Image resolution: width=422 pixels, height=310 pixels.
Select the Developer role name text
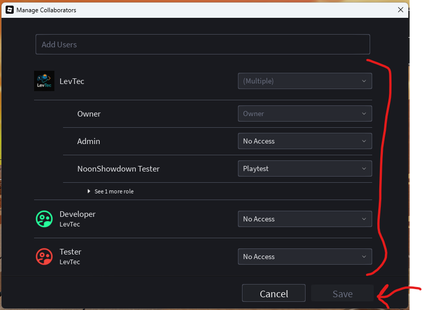(x=77, y=214)
